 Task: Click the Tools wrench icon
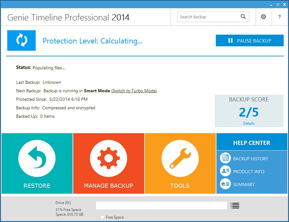click(x=180, y=158)
